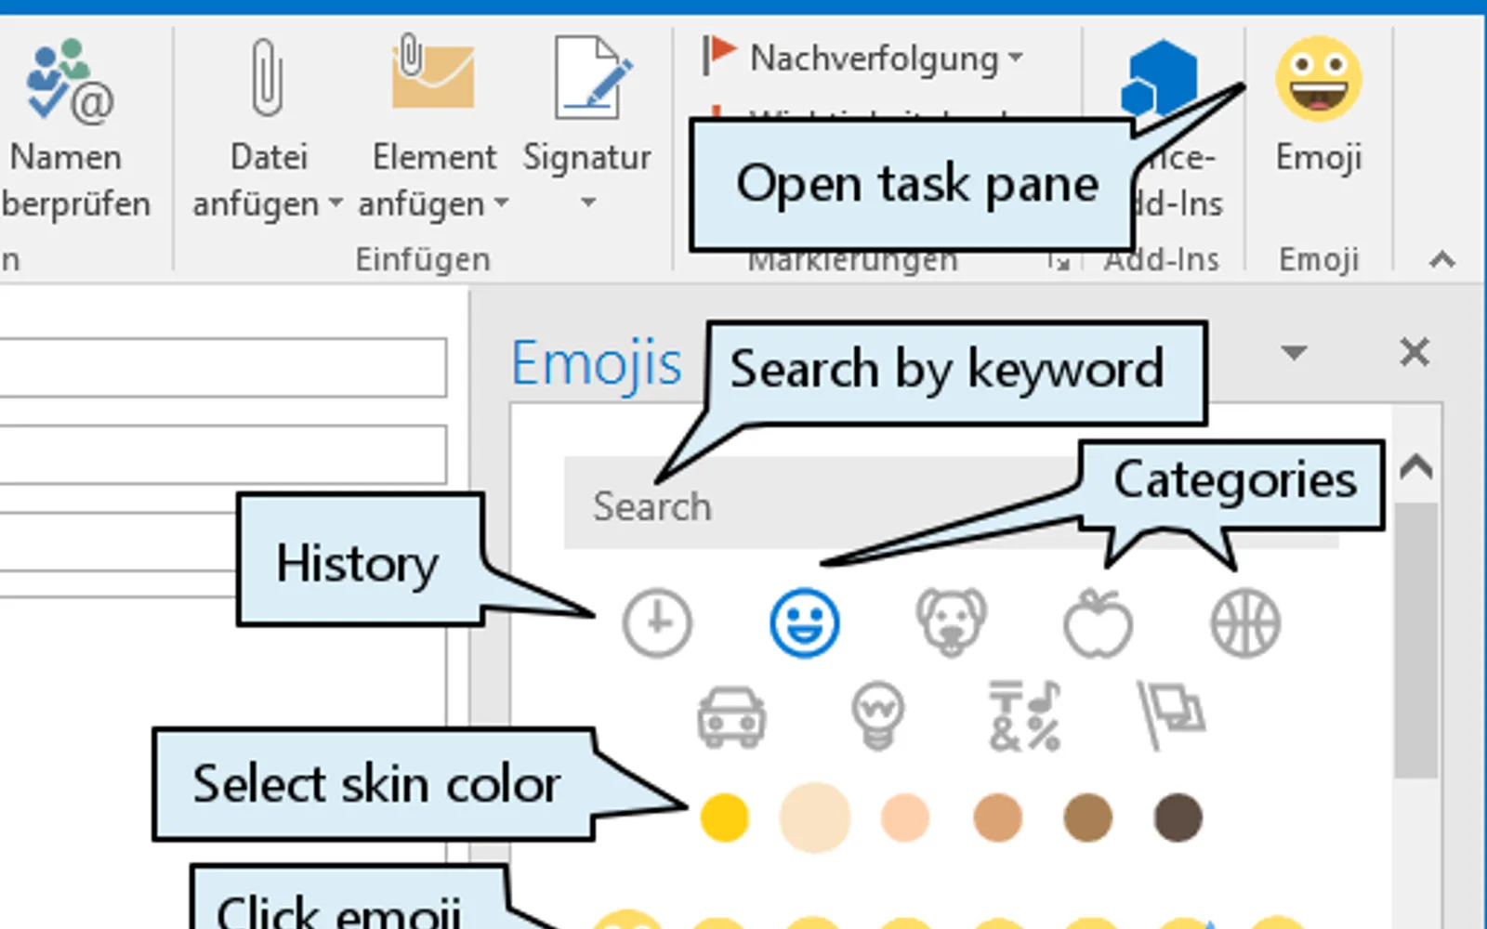1487x929 pixels.
Task: Choose the dark skin tone swatch
Action: tap(1178, 818)
